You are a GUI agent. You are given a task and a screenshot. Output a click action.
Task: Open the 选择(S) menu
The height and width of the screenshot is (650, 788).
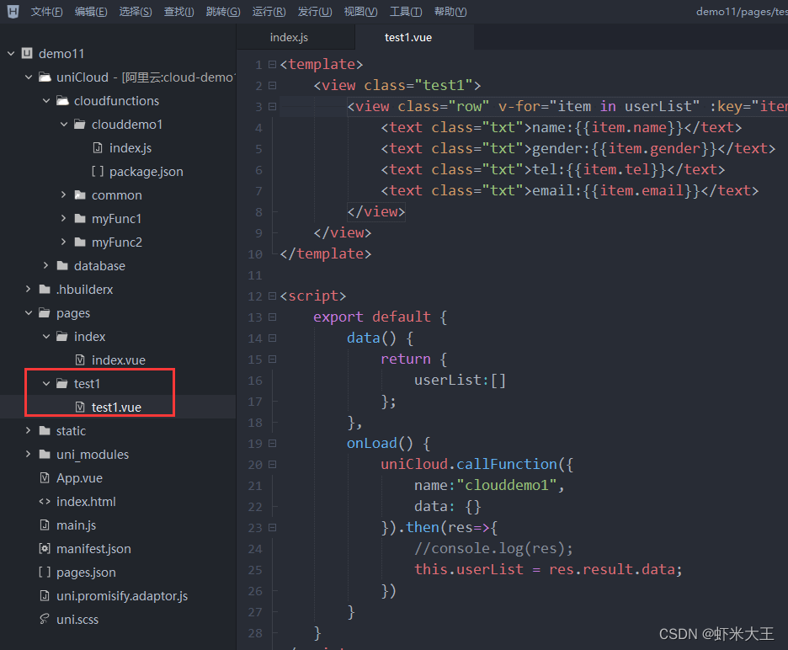point(136,12)
